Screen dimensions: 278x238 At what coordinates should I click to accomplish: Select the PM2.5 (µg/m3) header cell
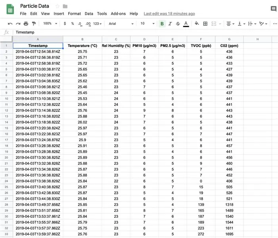[x=173, y=46]
